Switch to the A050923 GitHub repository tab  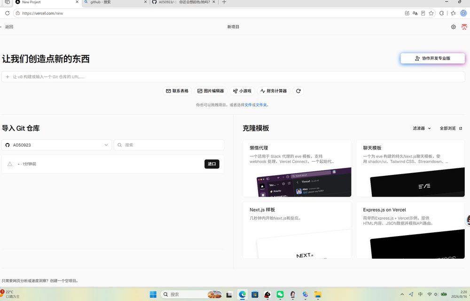click(x=183, y=2)
